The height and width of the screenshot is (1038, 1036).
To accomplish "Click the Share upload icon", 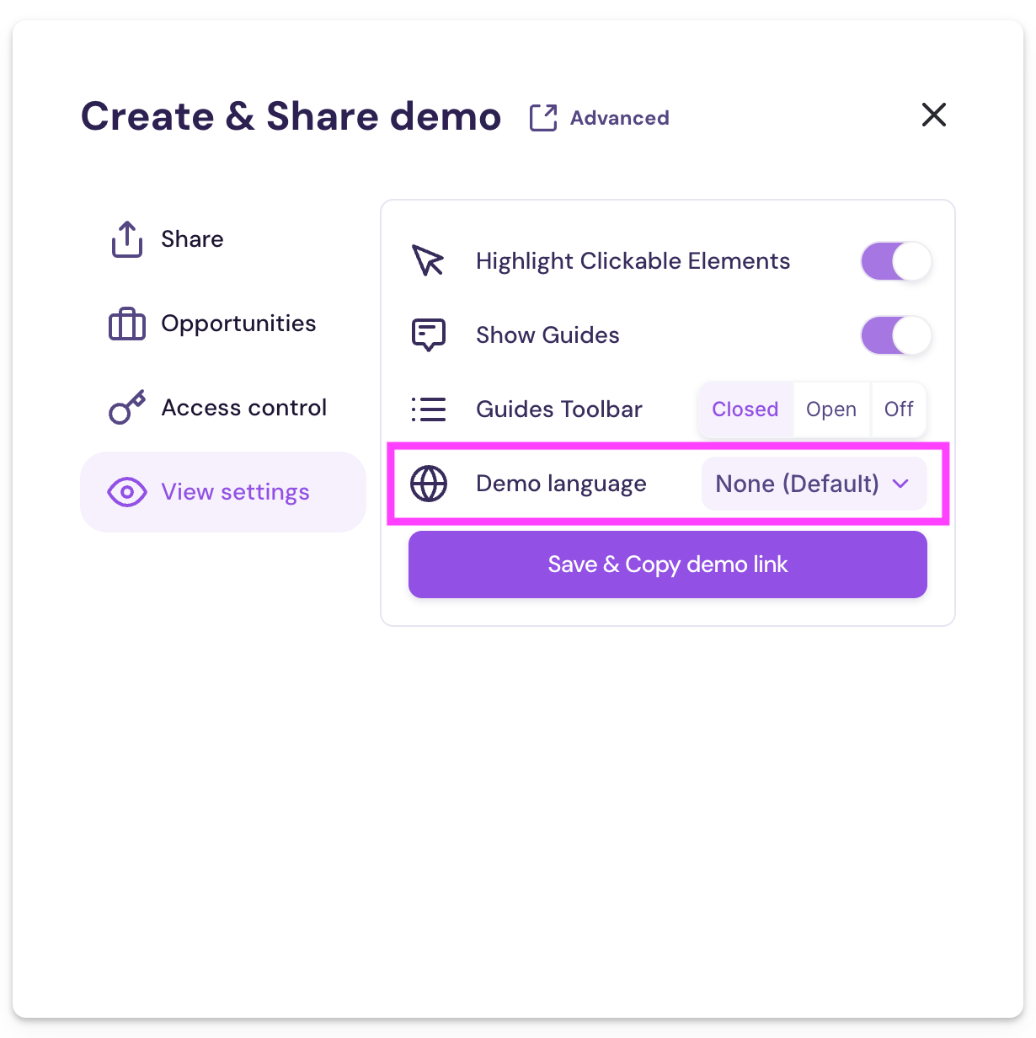I will tap(125, 239).
